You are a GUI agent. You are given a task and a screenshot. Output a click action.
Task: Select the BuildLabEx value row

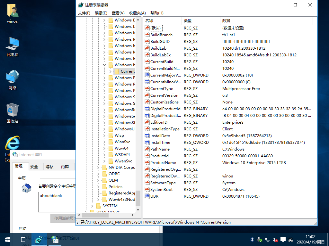[x=229, y=55]
